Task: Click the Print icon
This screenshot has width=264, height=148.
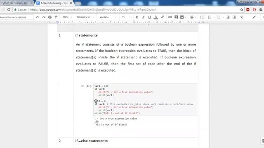Action: pyautogui.click(x=50, y=17)
